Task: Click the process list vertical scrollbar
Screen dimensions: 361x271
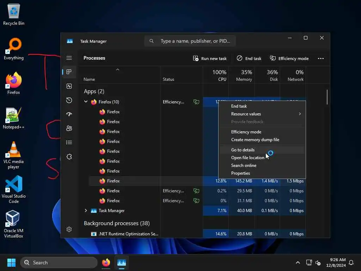Action: pyautogui.click(x=327, y=97)
